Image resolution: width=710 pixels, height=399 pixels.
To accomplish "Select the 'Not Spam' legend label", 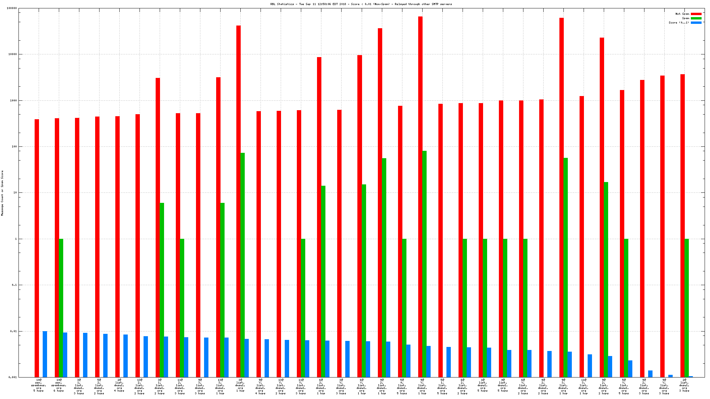I will tap(682, 14).
